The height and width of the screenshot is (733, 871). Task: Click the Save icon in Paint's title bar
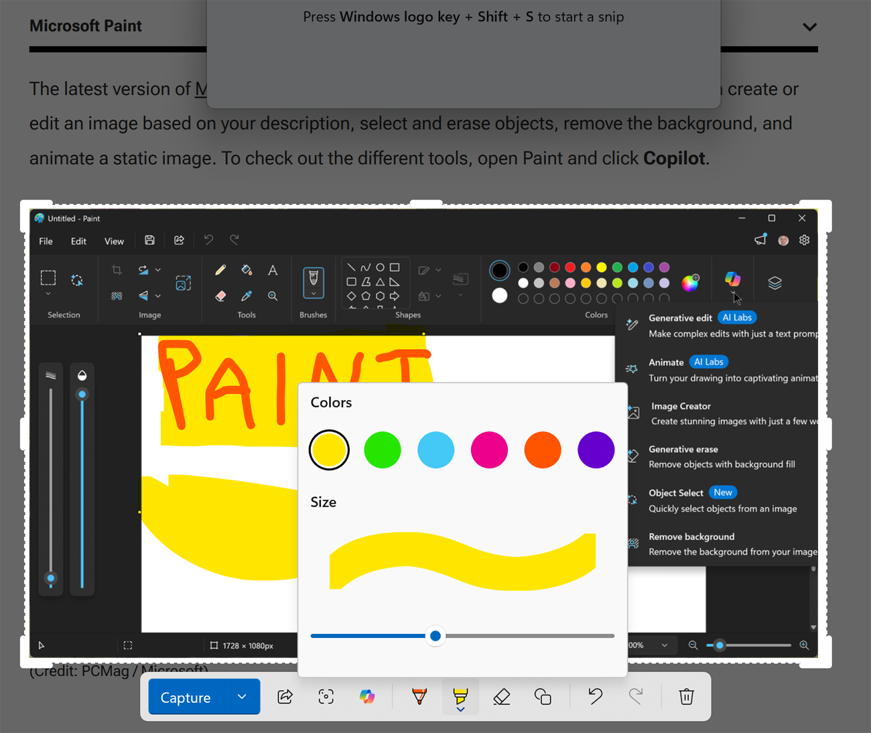coord(149,241)
